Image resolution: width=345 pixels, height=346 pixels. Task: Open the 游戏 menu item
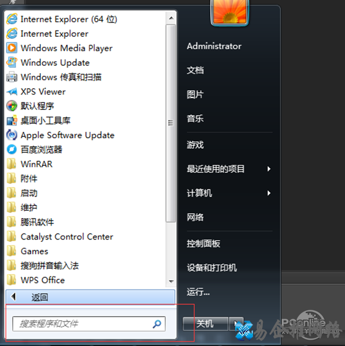(195, 145)
